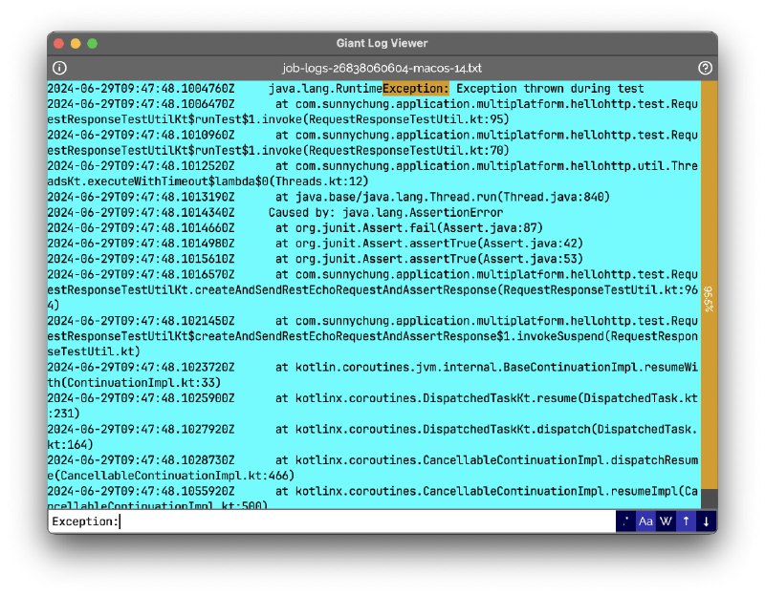Open help via the question mark icon
The image size is (765, 596).
tap(706, 68)
